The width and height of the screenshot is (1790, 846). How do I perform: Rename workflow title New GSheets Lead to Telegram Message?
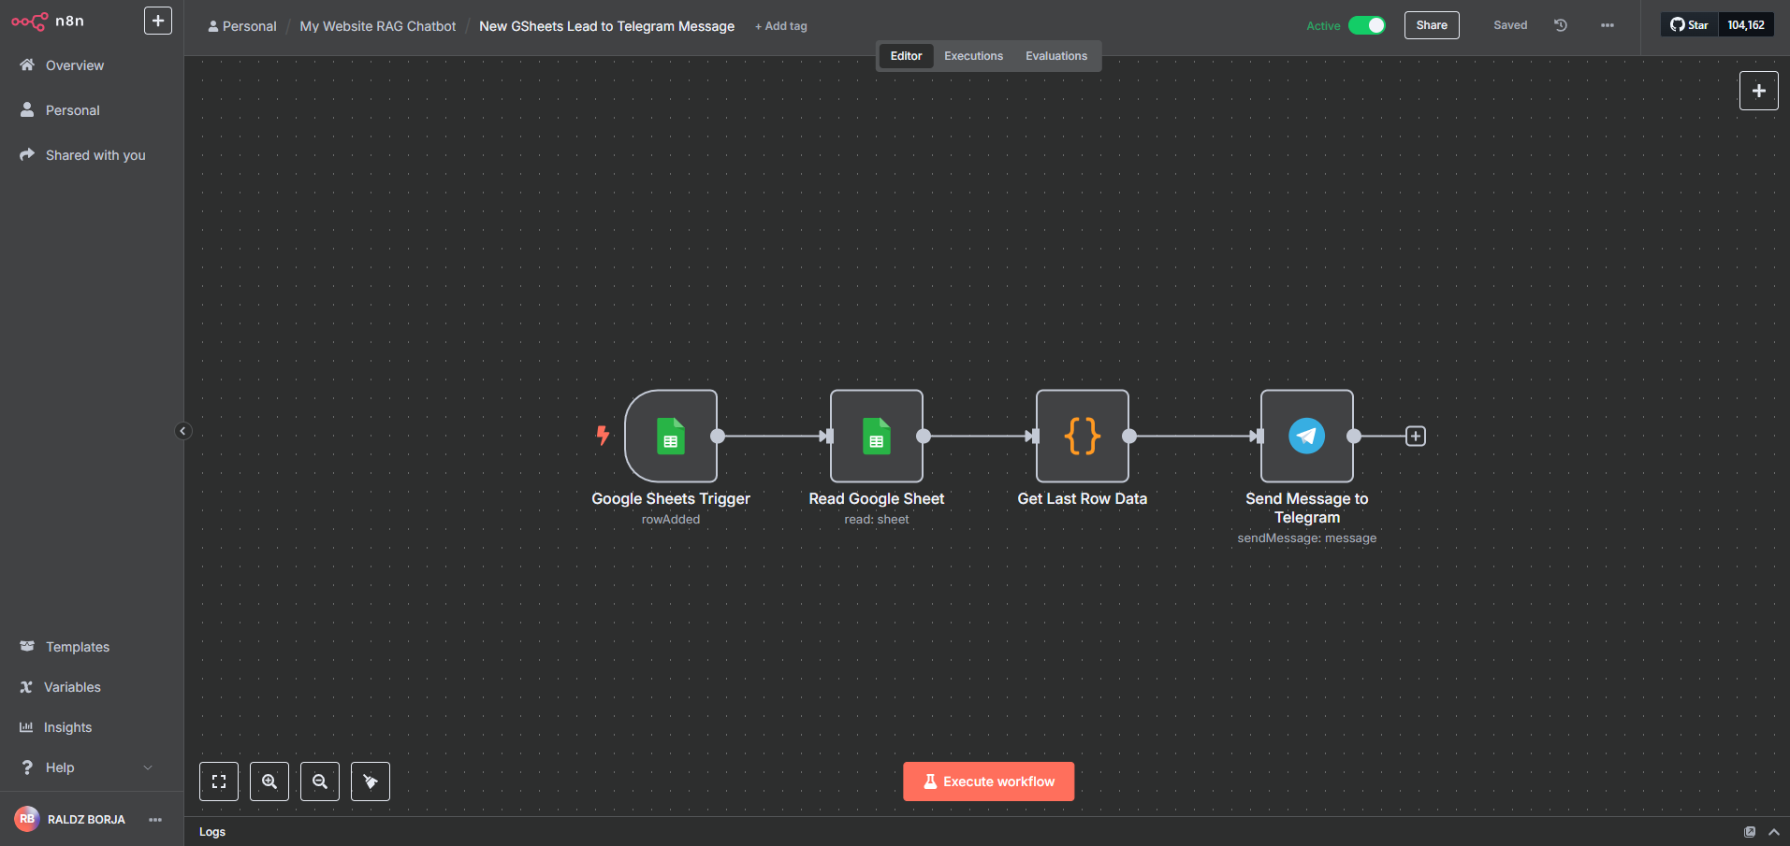point(606,26)
